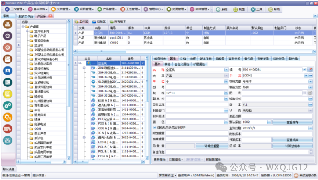Switch to the 成员列表 tab
Image resolution: width=318 pixels, height=180 pixels.
[160, 58]
